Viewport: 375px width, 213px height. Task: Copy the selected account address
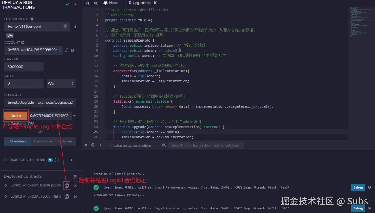67,50
